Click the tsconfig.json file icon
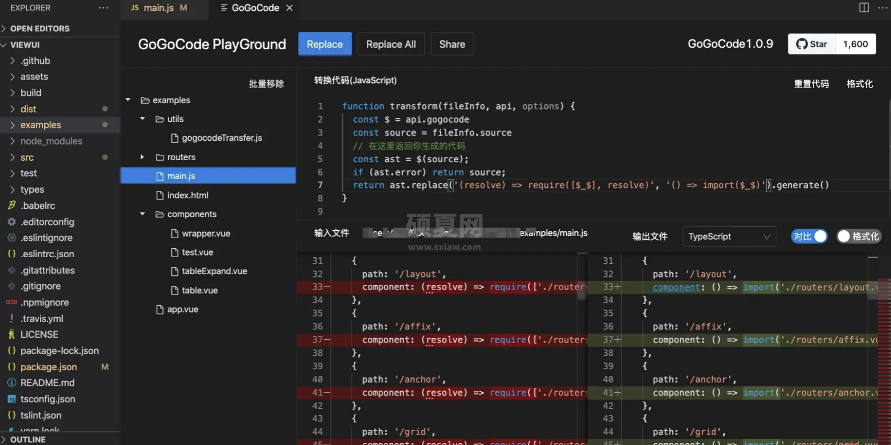891x445 pixels. tap(12, 399)
